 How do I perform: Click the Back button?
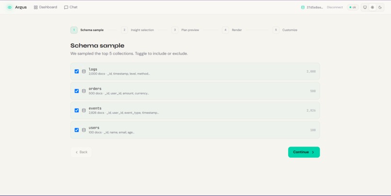(81, 152)
